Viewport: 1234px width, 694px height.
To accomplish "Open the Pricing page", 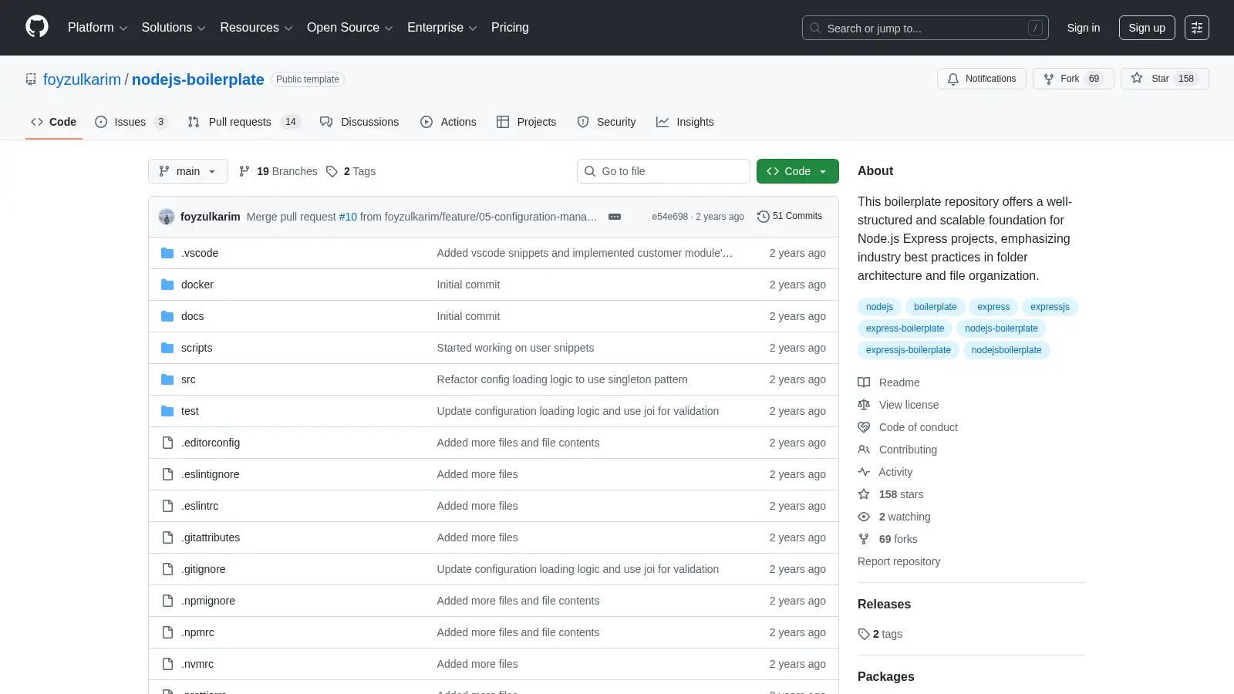I will [510, 28].
